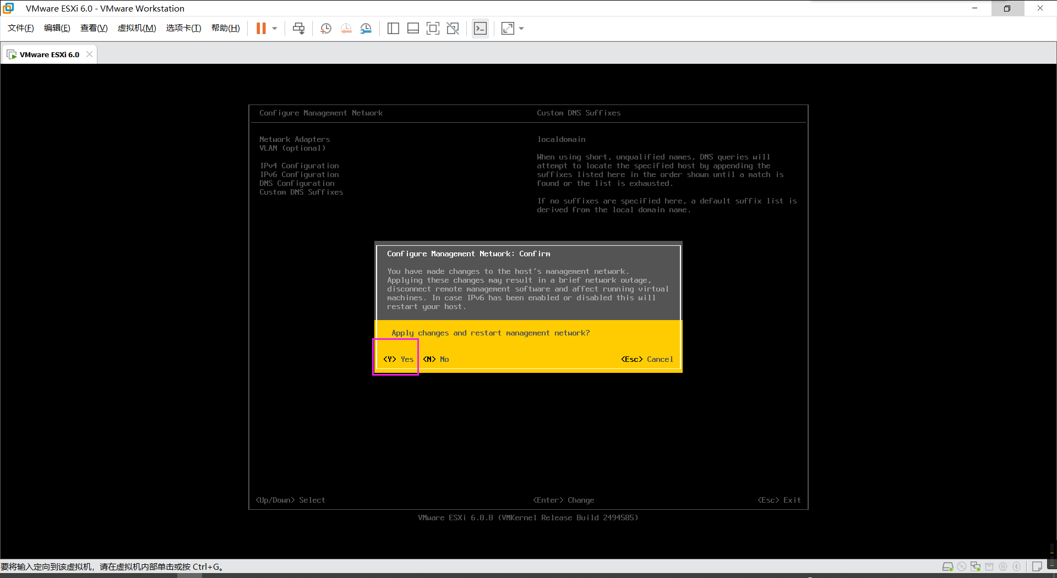
Task: Pause the virtual machine with the orange button
Action: (261, 28)
